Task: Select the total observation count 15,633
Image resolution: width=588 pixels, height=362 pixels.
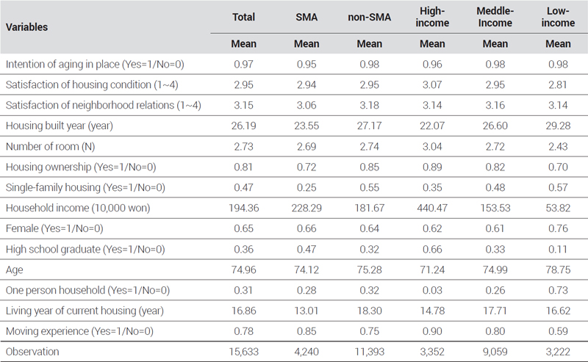Action: pyautogui.click(x=243, y=352)
